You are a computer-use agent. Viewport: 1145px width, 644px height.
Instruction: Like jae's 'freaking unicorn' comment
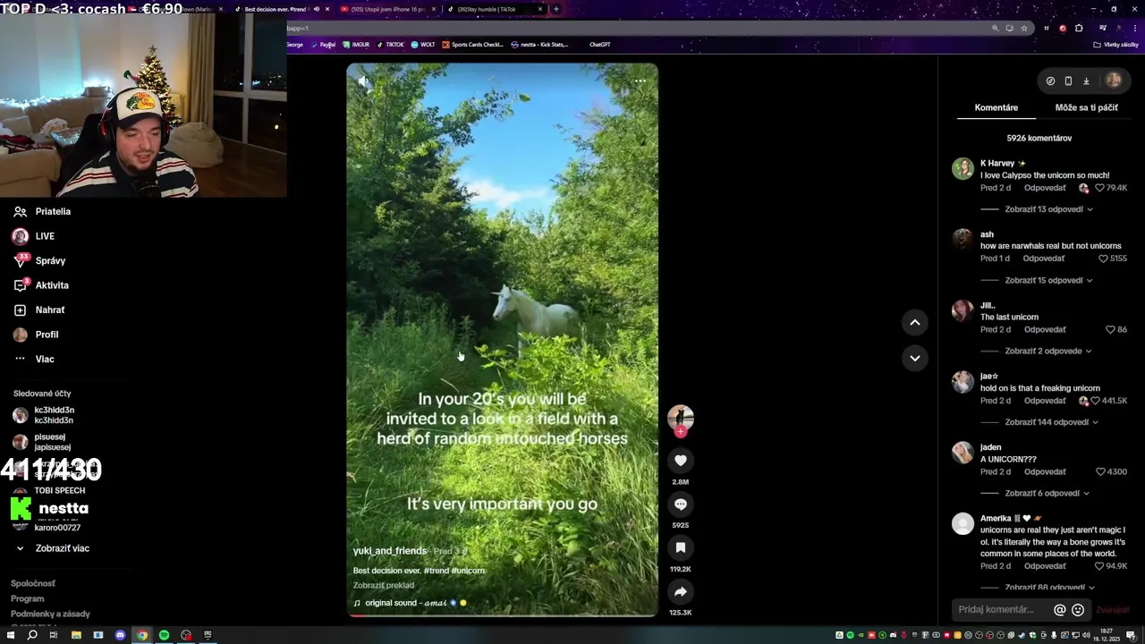(1095, 401)
